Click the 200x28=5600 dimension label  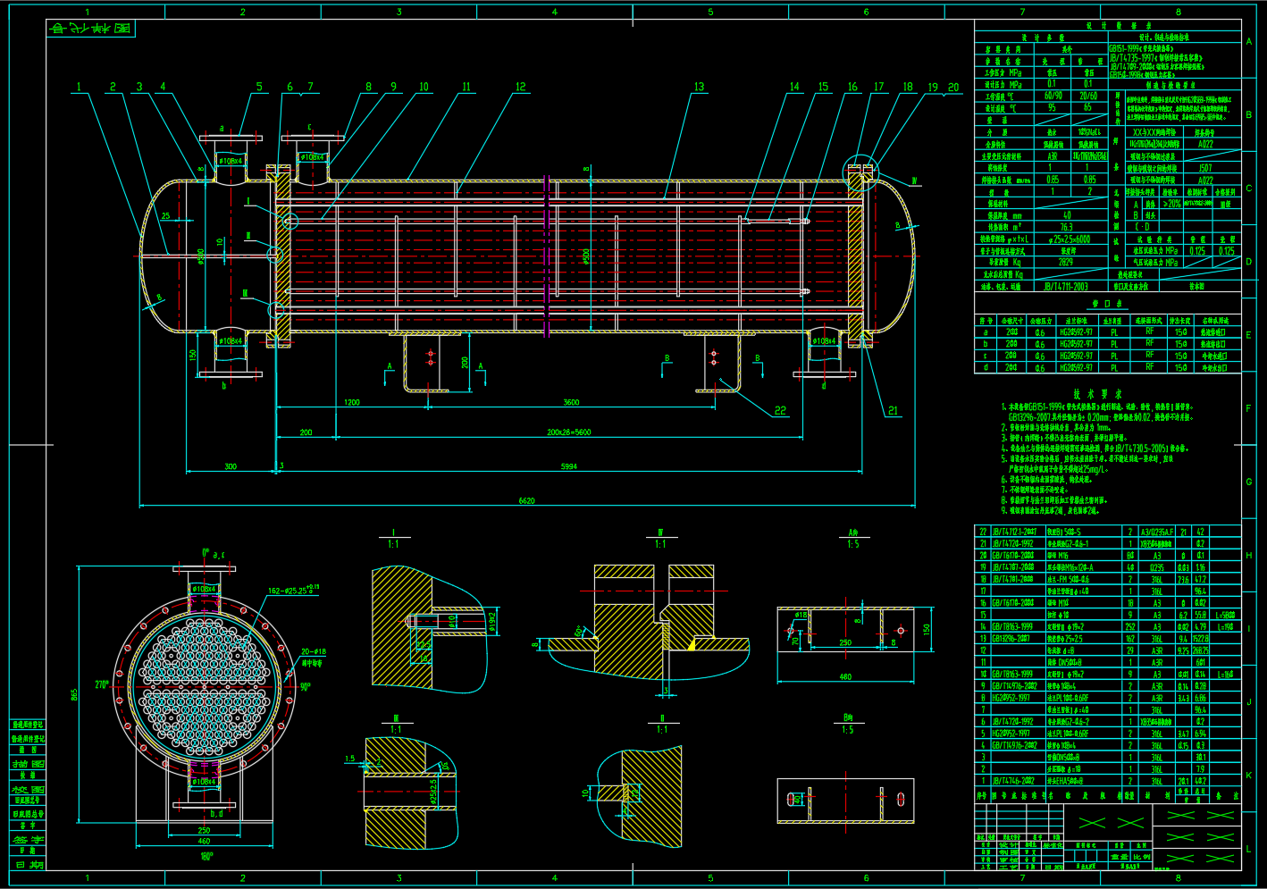click(568, 432)
